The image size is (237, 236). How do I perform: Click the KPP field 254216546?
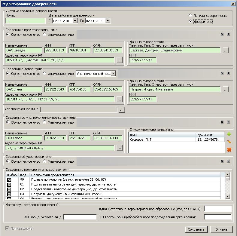coord(80,138)
